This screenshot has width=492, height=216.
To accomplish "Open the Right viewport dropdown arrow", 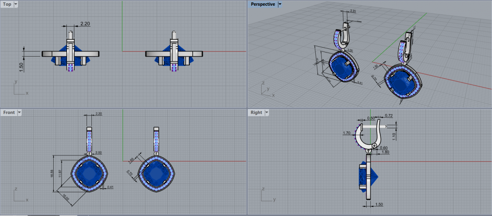I will [266, 112].
